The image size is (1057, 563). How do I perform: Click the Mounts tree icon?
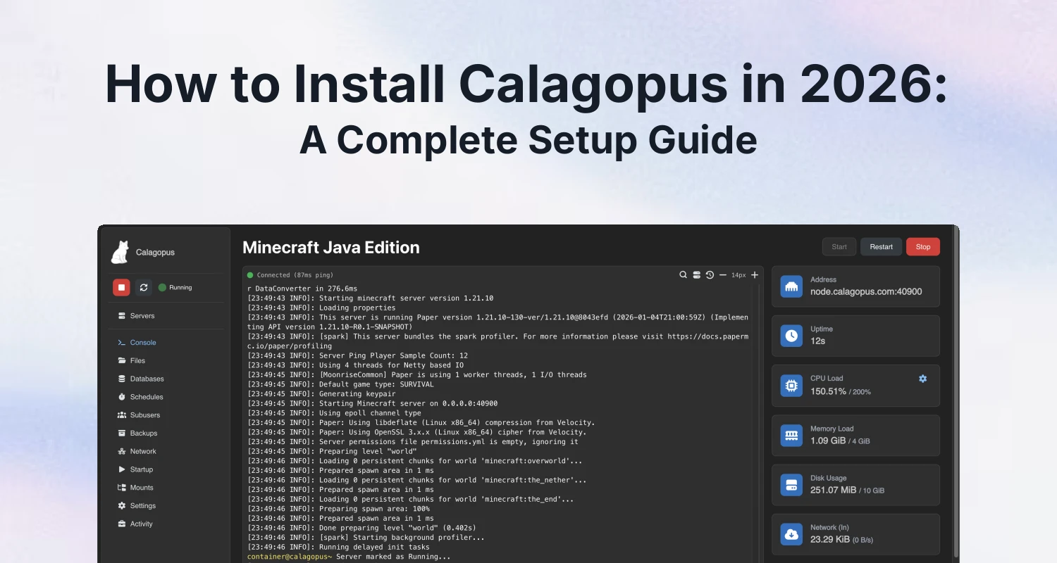click(122, 488)
